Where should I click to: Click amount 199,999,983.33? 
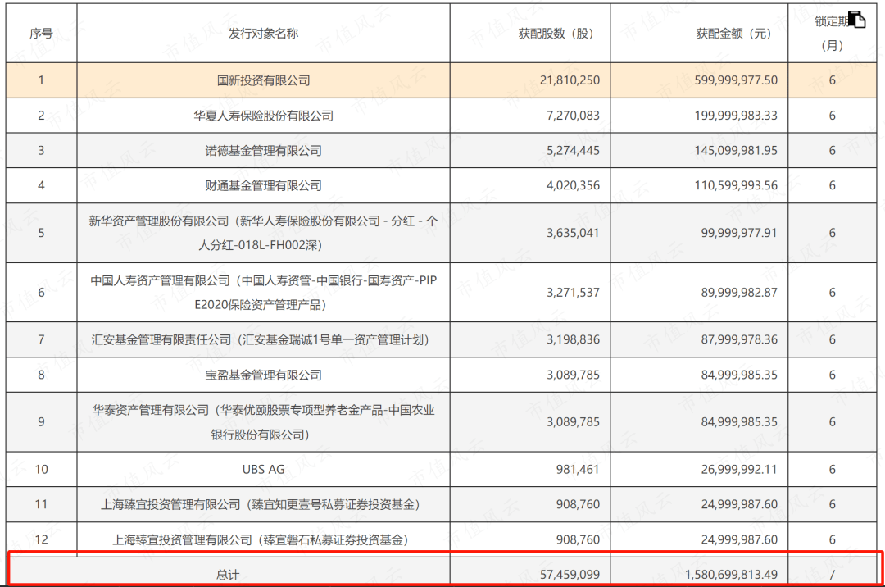click(x=736, y=116)
